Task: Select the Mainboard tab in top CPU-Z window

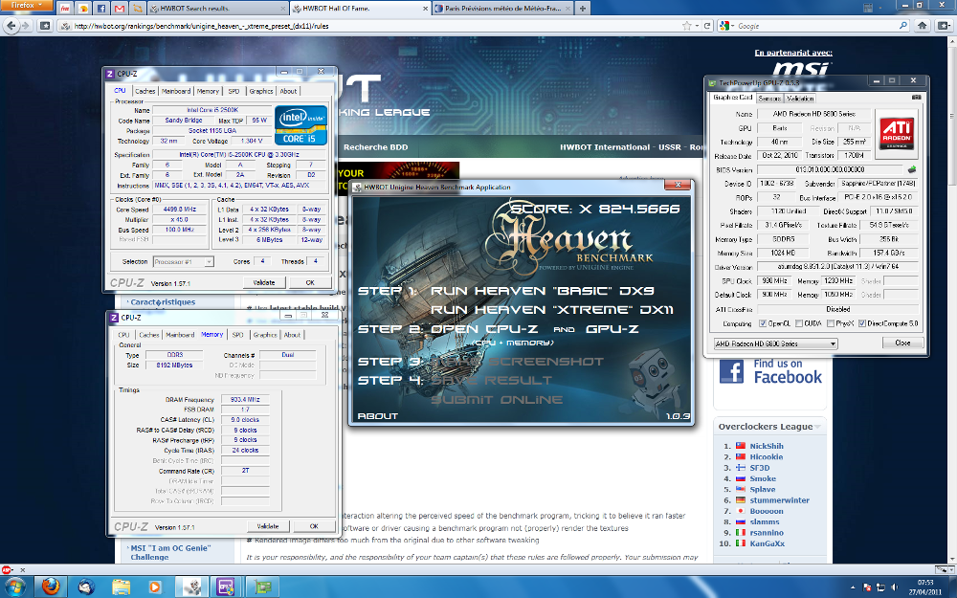Action: 176,91
